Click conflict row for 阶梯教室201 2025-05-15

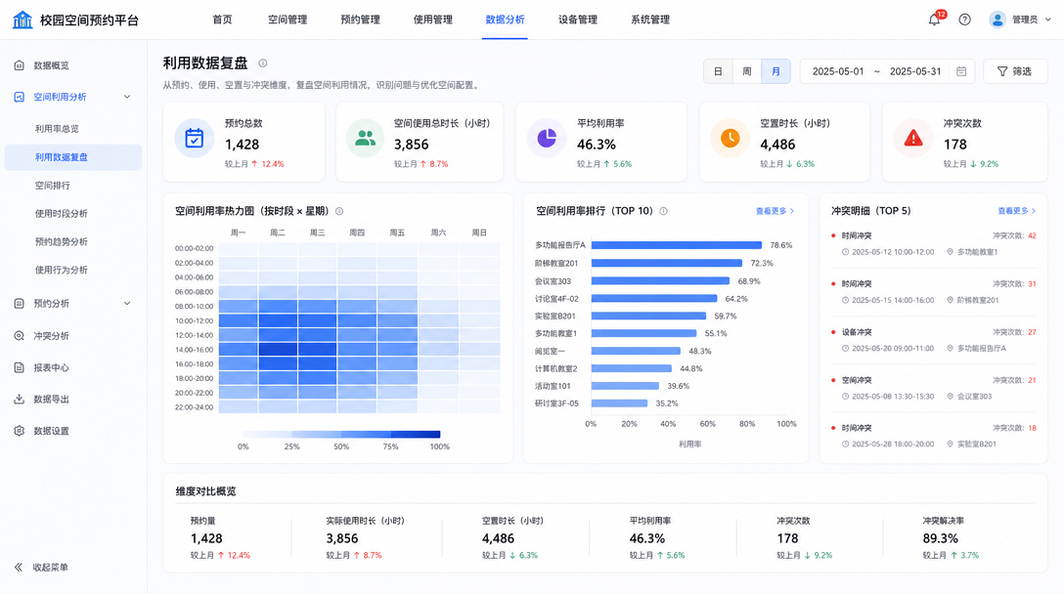tap(934, 291)
